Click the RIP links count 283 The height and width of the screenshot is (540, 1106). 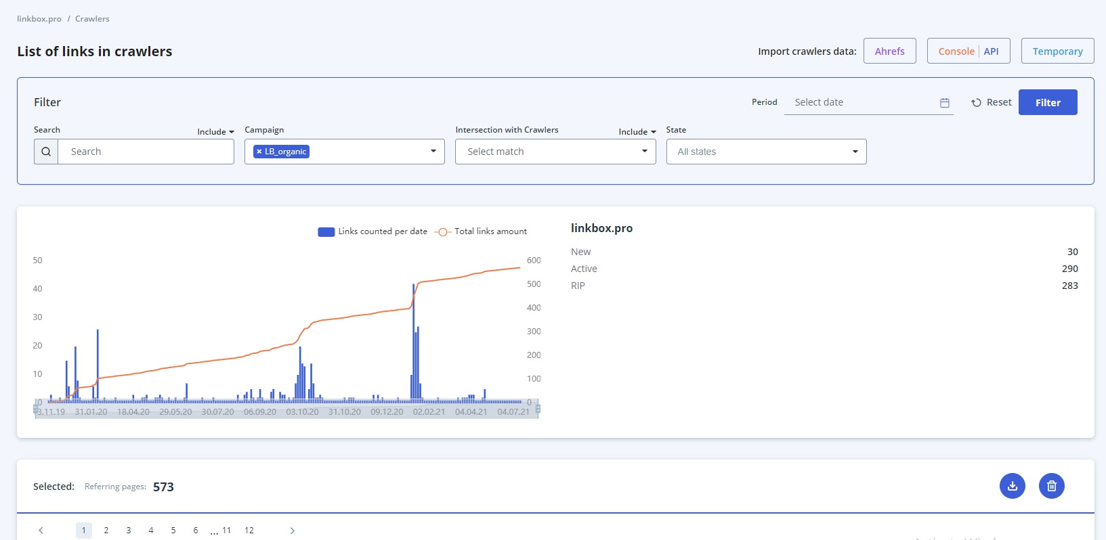[1070, 286]
